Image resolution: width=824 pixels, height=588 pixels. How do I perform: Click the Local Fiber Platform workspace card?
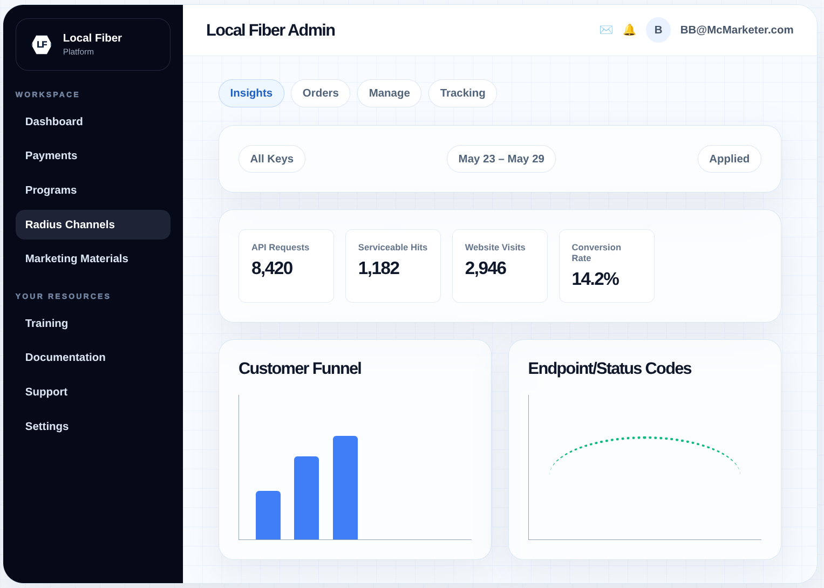pyautogui.click(x=93, y=45)
